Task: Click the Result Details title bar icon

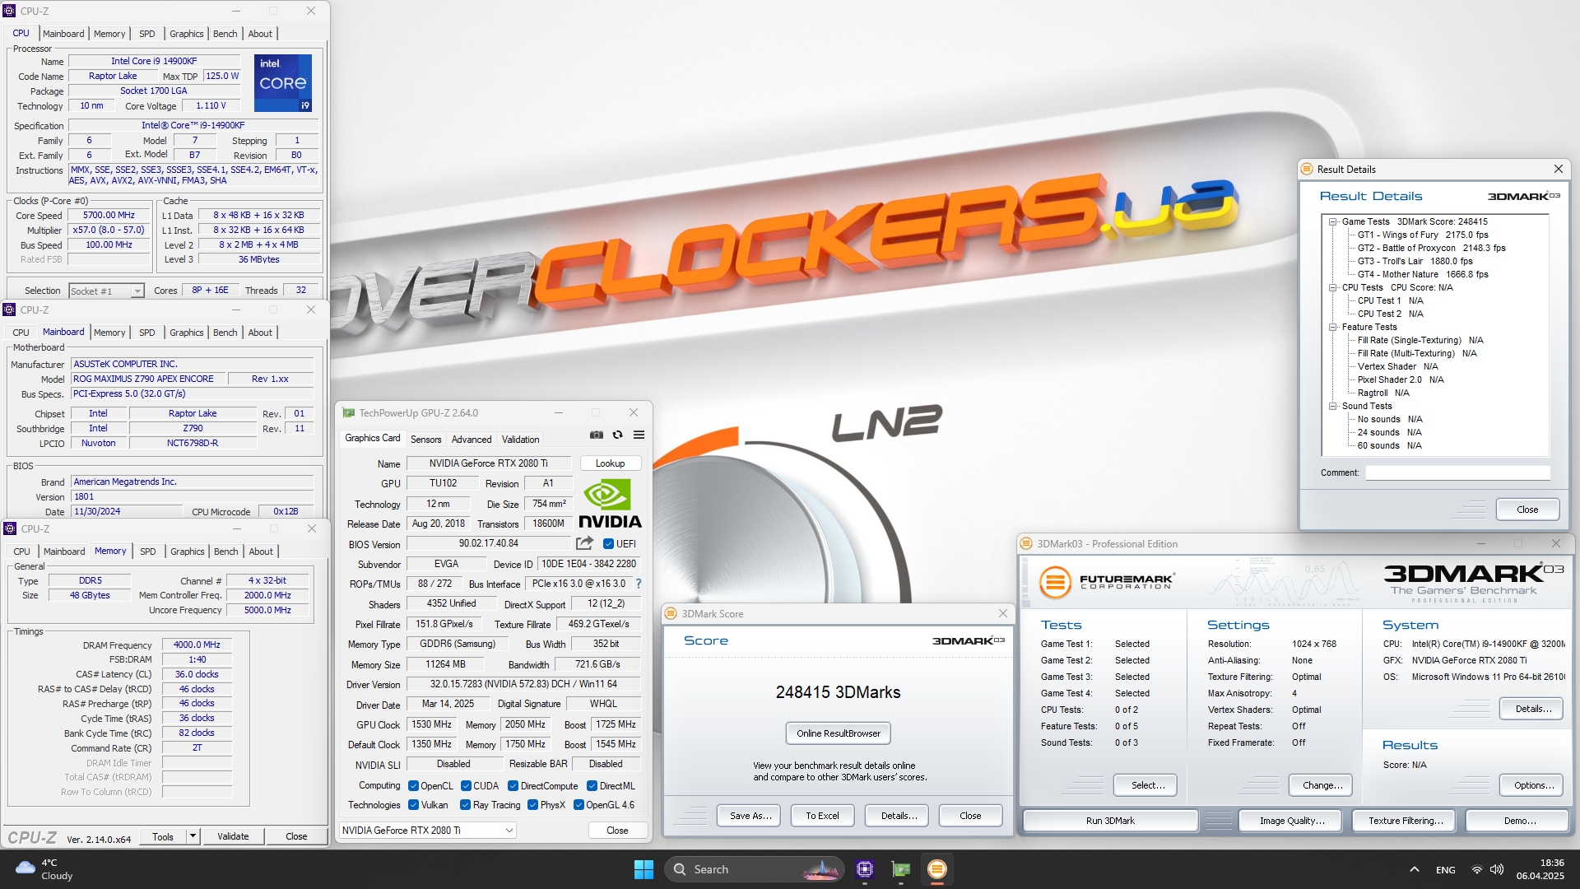Action: (1306, 169)
